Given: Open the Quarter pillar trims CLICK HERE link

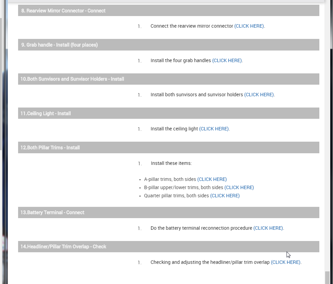Looking at the screenshot, I should tap(225, 196).
